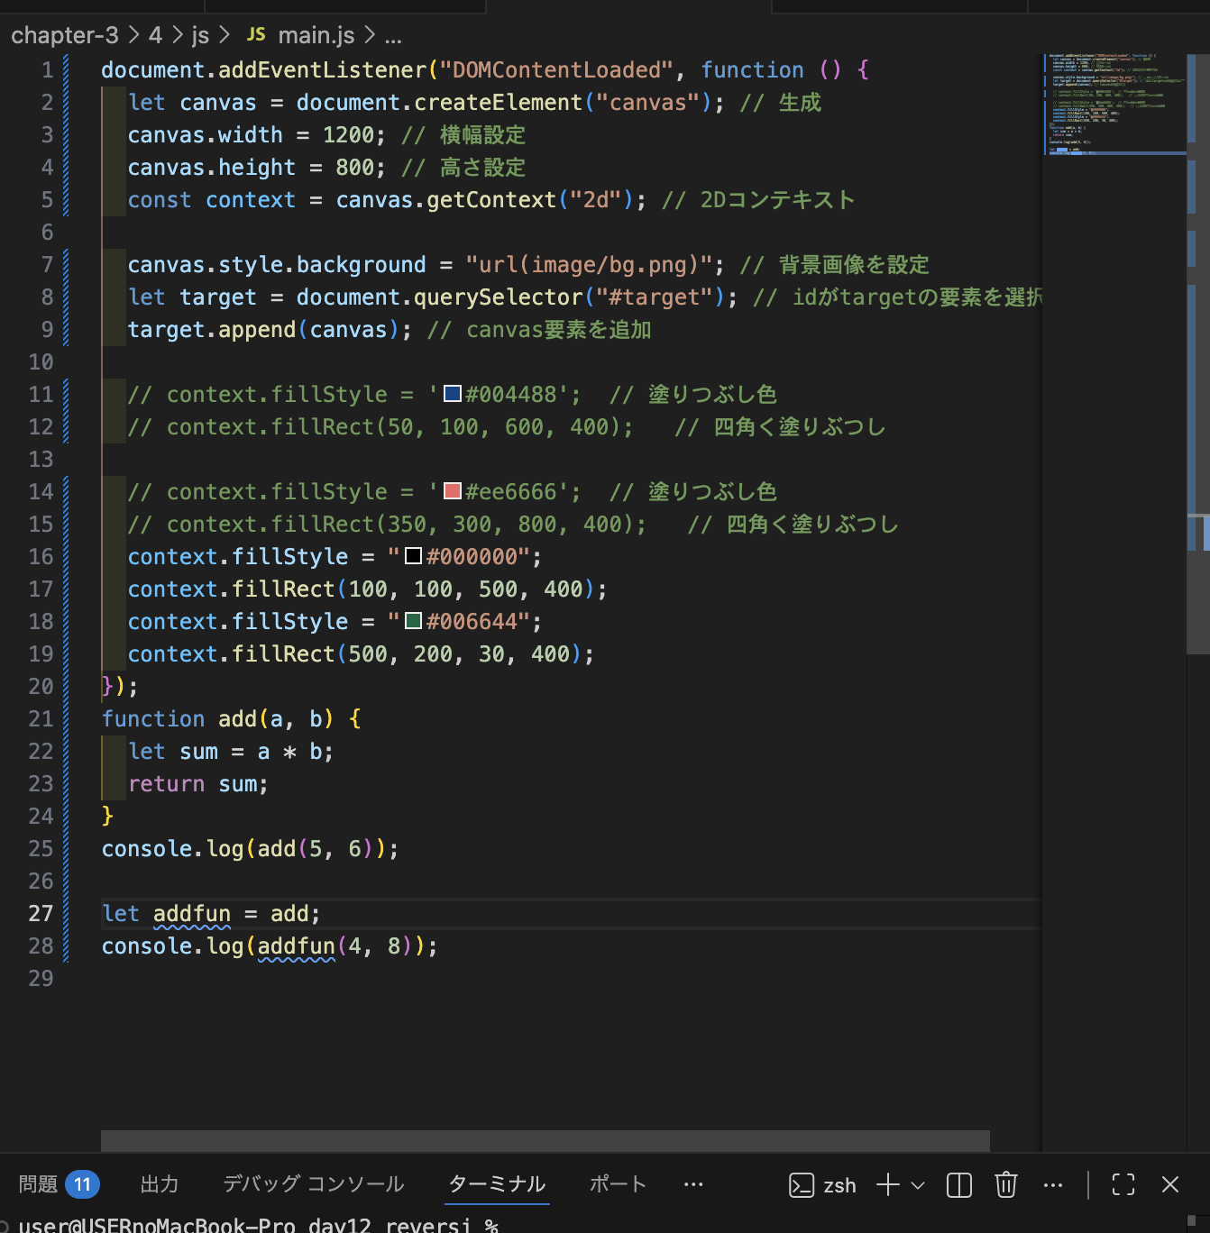Open the terminal launch profile dropdown chevron
Viewport: 1210px width, 1233px height.
click(918, 1185)
